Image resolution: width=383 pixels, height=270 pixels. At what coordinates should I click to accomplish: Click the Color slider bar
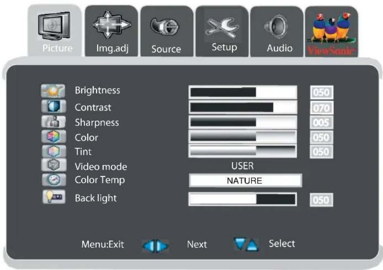(243, 137)
